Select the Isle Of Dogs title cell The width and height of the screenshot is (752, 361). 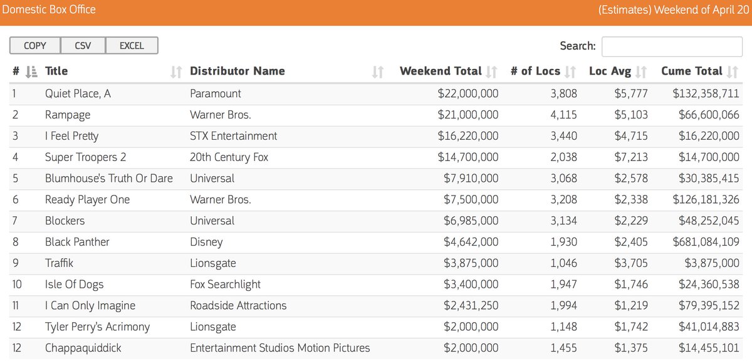pos(74,285)
